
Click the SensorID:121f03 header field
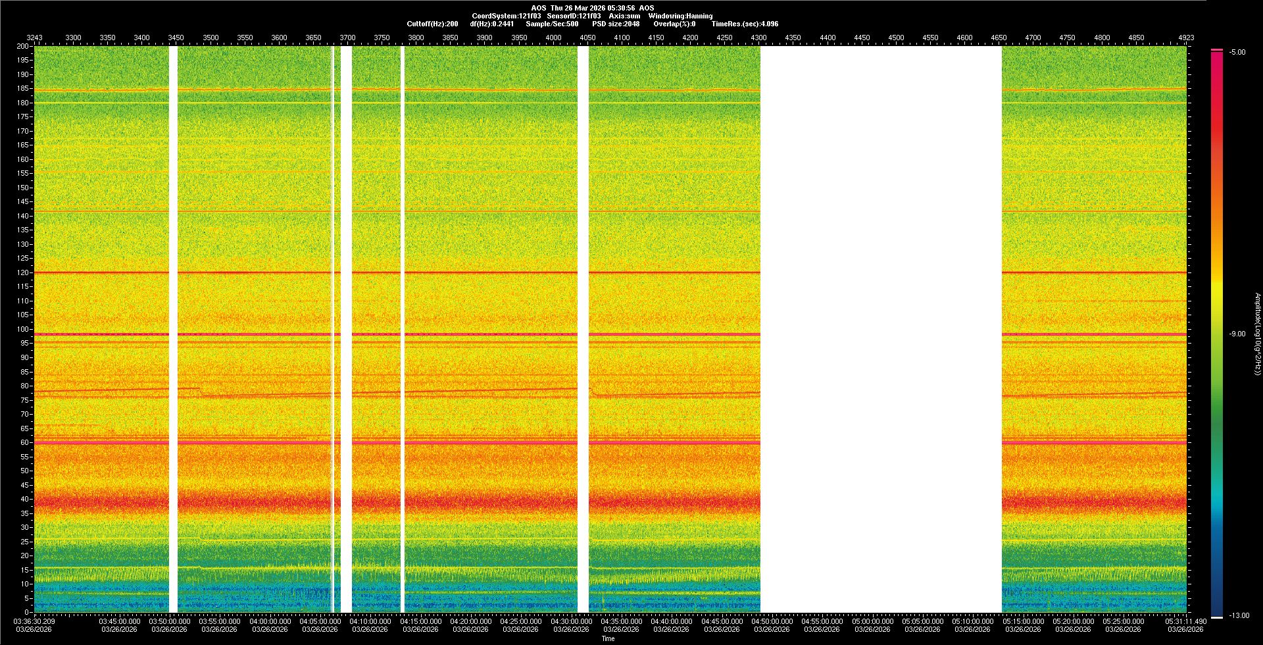coord(574,16)
